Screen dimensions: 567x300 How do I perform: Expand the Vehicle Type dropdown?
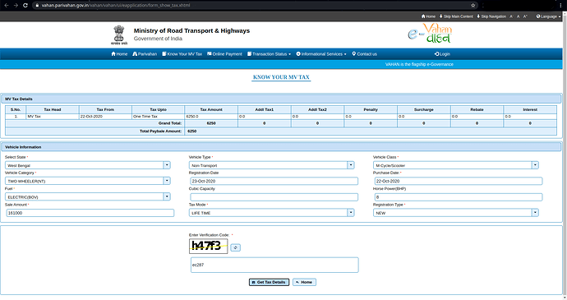(x=271, y=165)
